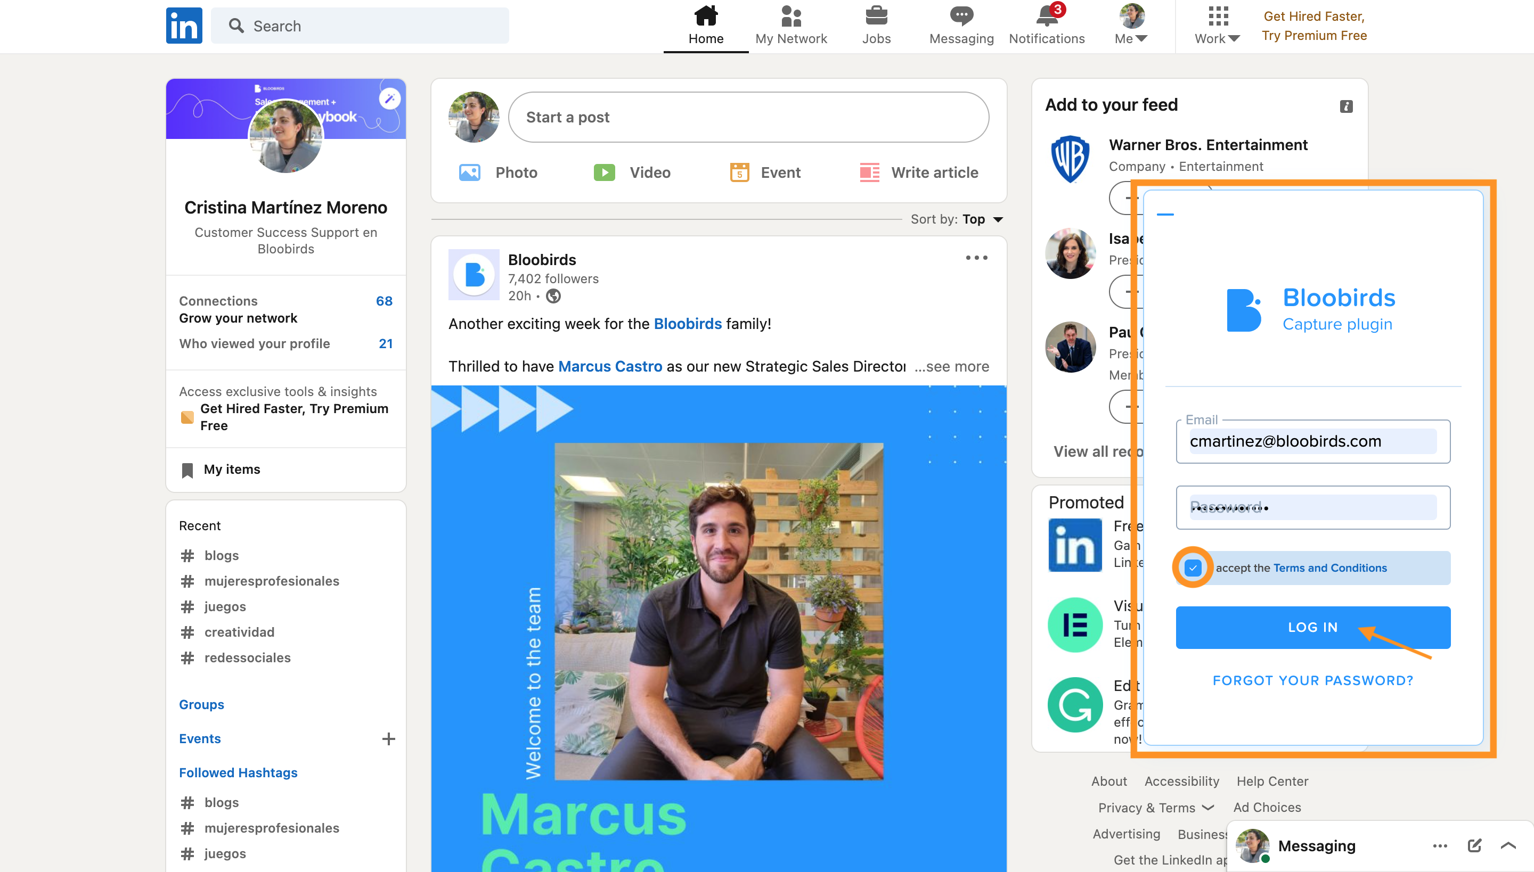Image resolution: width=1534 pixels, height=872 pixels.
Task: Open recent hashtag blogs
Action: (x=210, y=555)
